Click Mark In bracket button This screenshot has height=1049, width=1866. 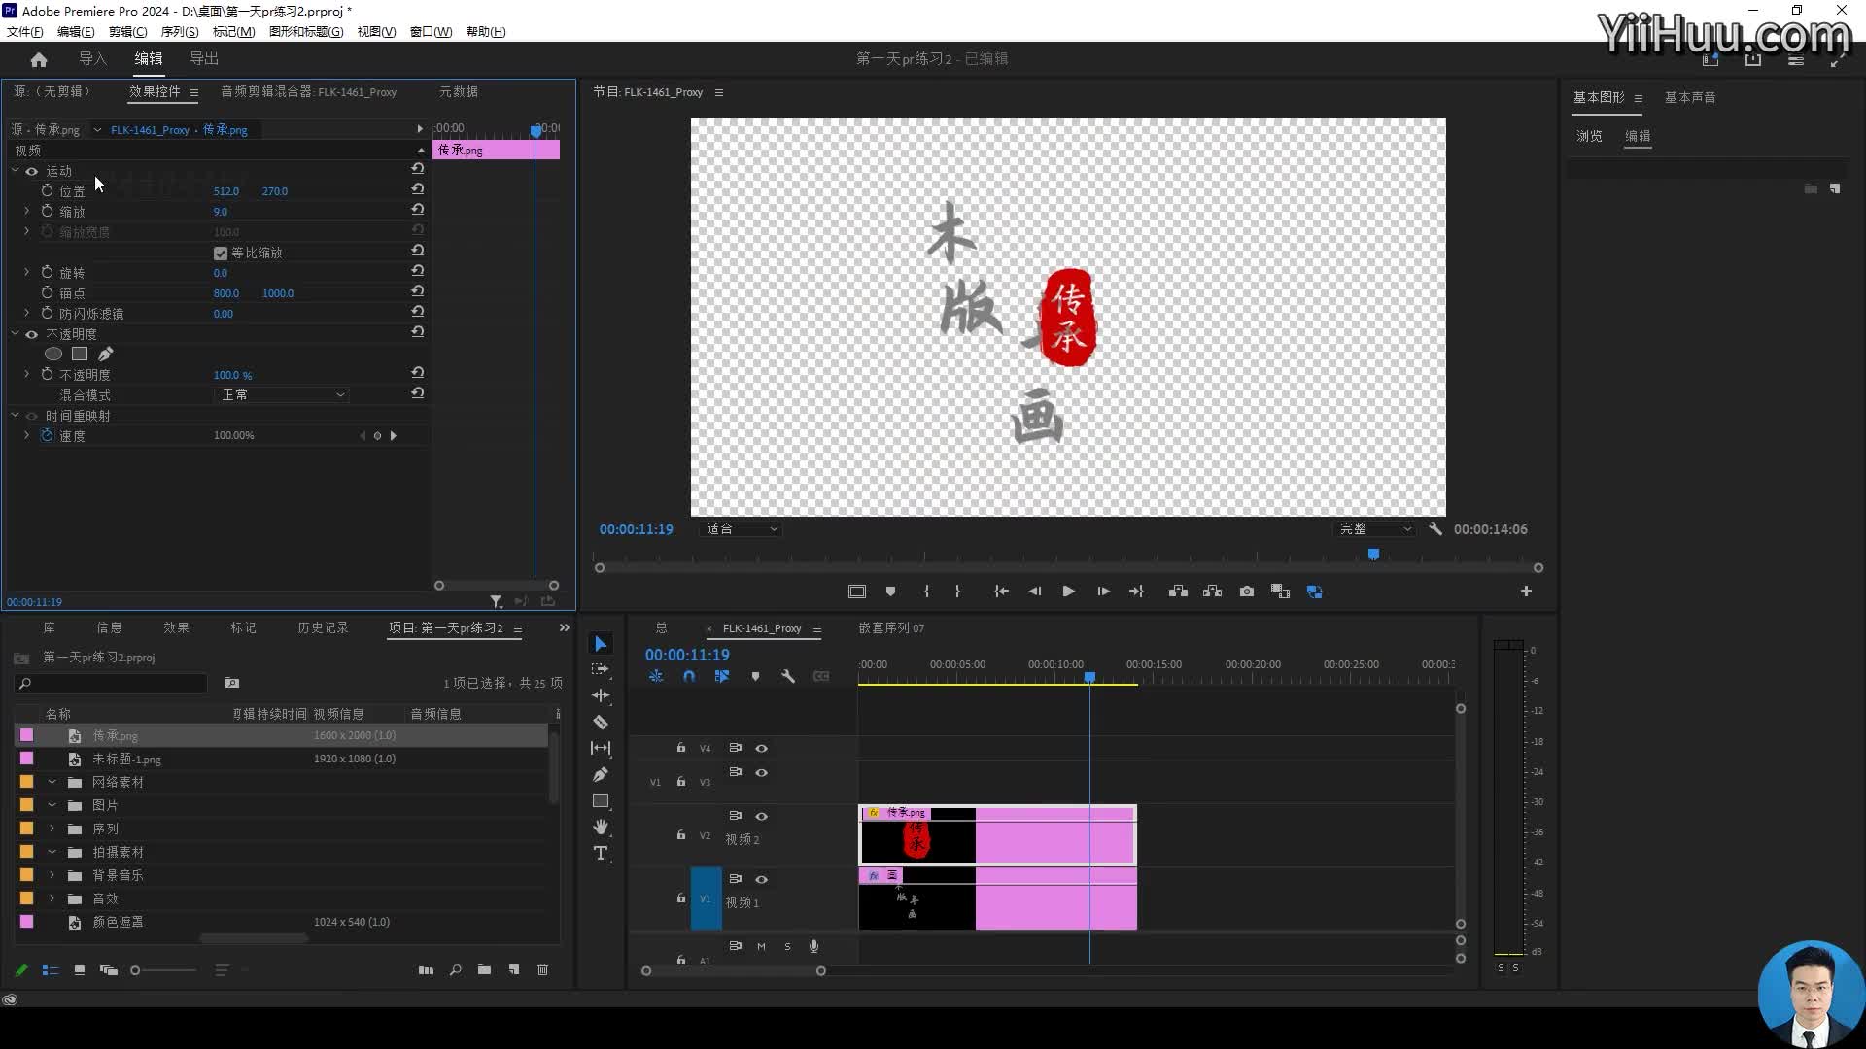point(926,592)
